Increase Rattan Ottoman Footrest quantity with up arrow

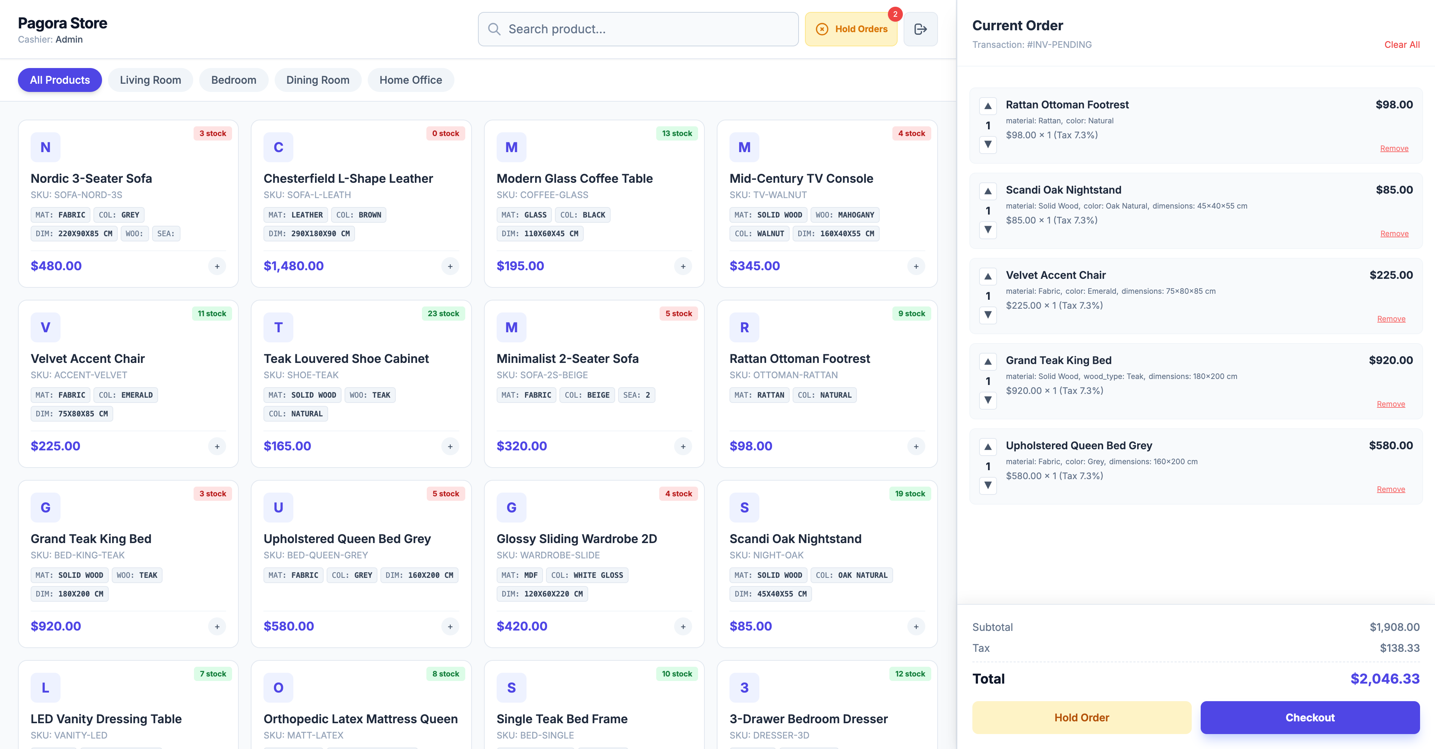(988, 106)
